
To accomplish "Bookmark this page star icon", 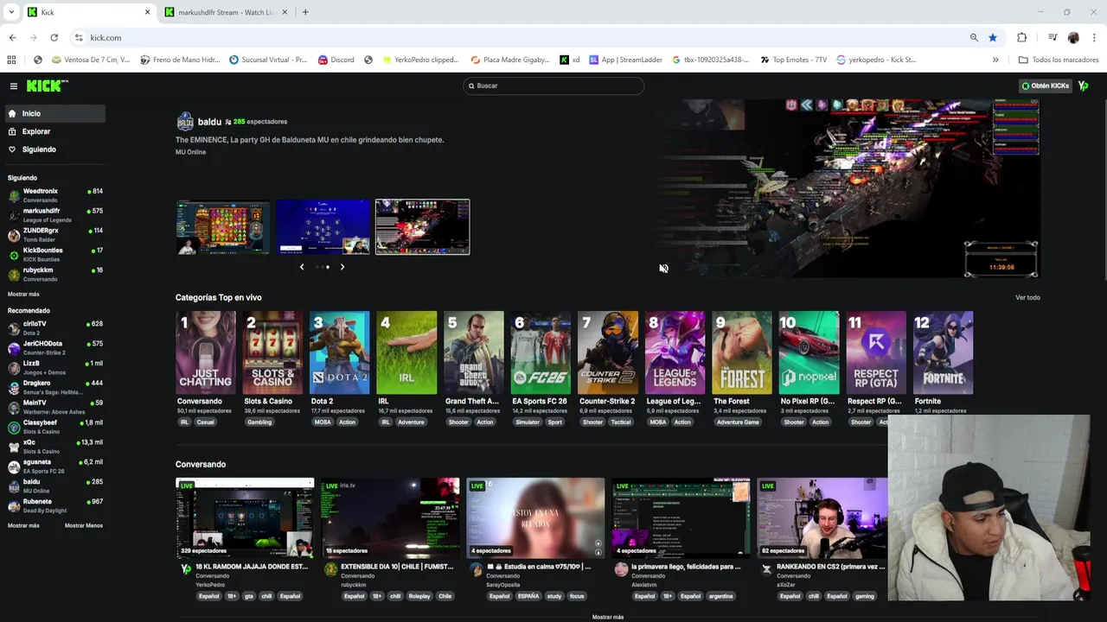I will [993, 37].
